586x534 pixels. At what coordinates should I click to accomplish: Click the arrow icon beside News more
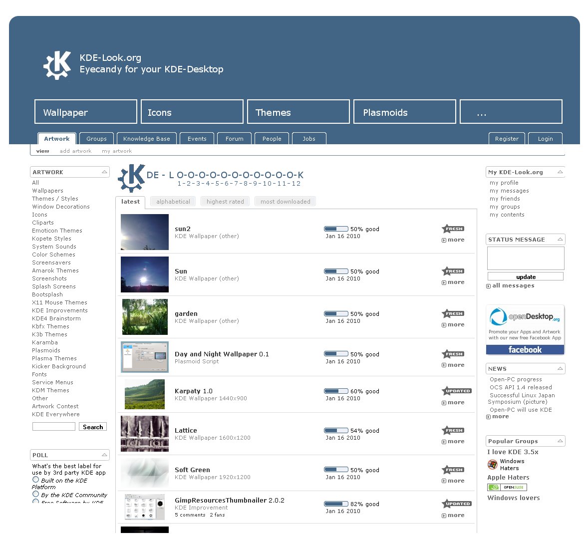(x=488, y=417)
